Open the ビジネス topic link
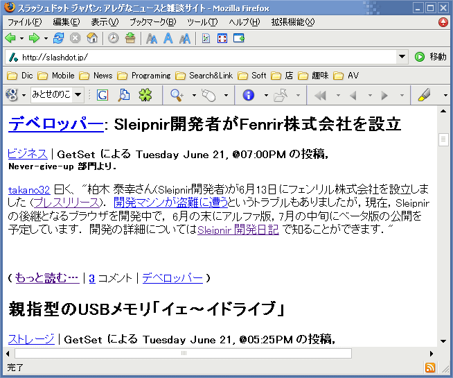The image size is (453, 378). pyautogui.click(x=28, y=154)
